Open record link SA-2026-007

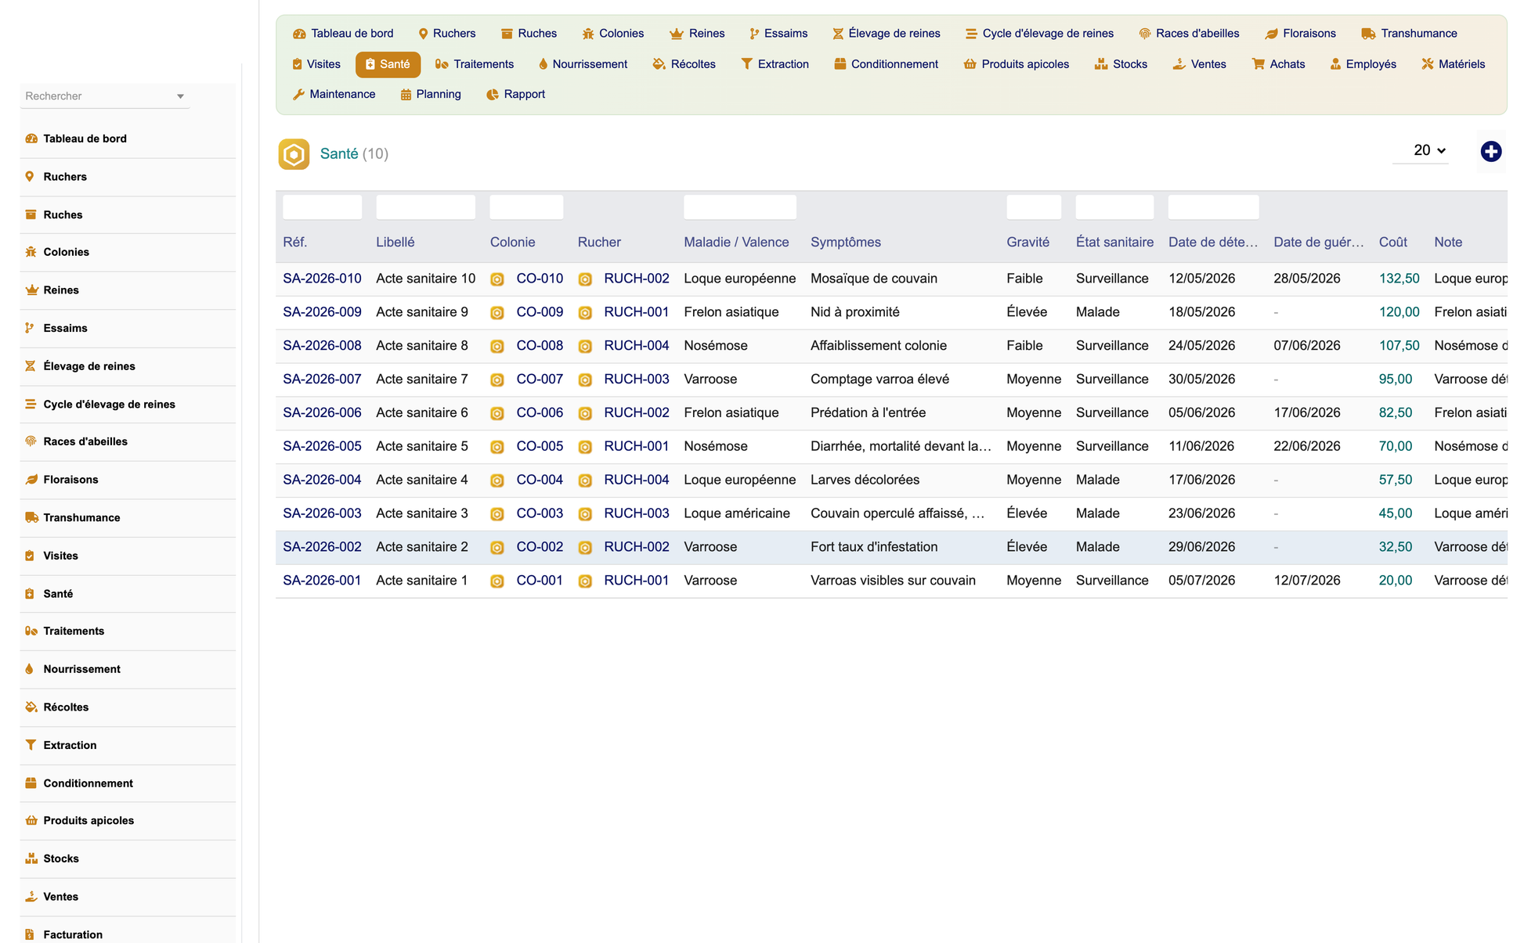pos(322,380)
